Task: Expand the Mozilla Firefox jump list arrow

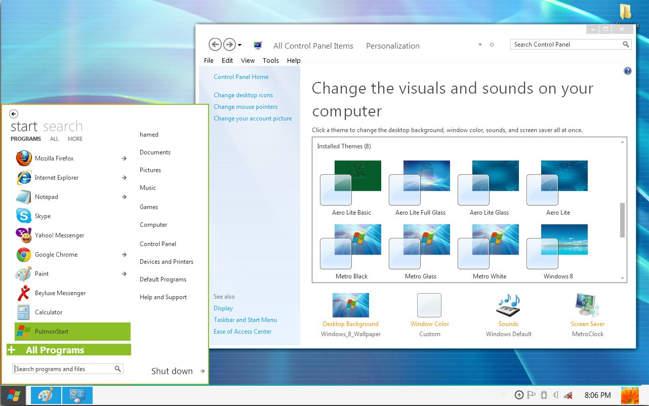Action: [124, 158]
